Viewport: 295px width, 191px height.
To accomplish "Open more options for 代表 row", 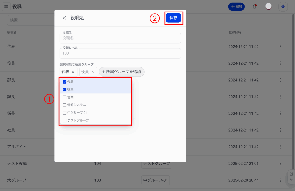I will [280, 46].
